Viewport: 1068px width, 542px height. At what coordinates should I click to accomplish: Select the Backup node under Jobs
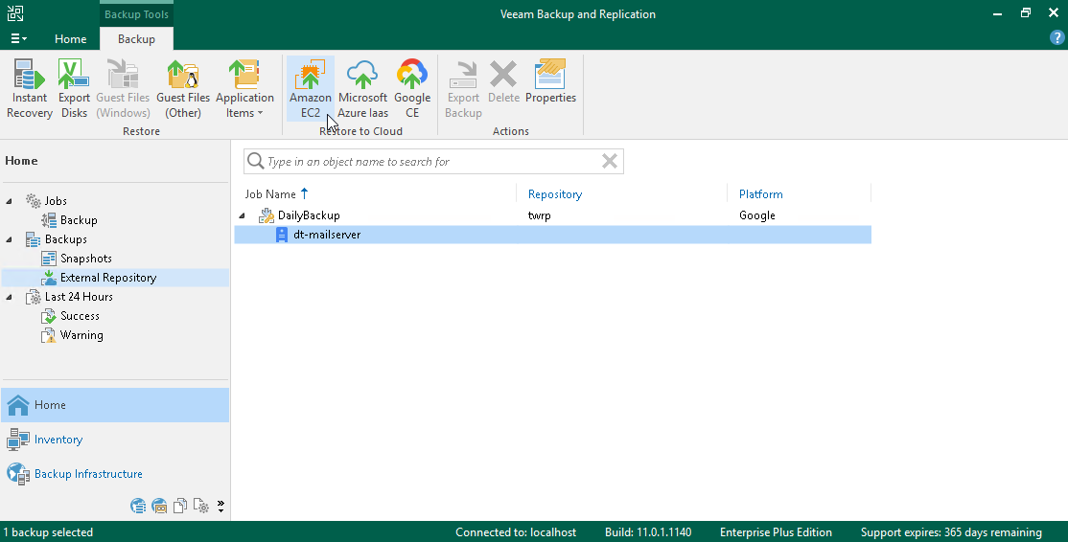(x=79, y=219)
